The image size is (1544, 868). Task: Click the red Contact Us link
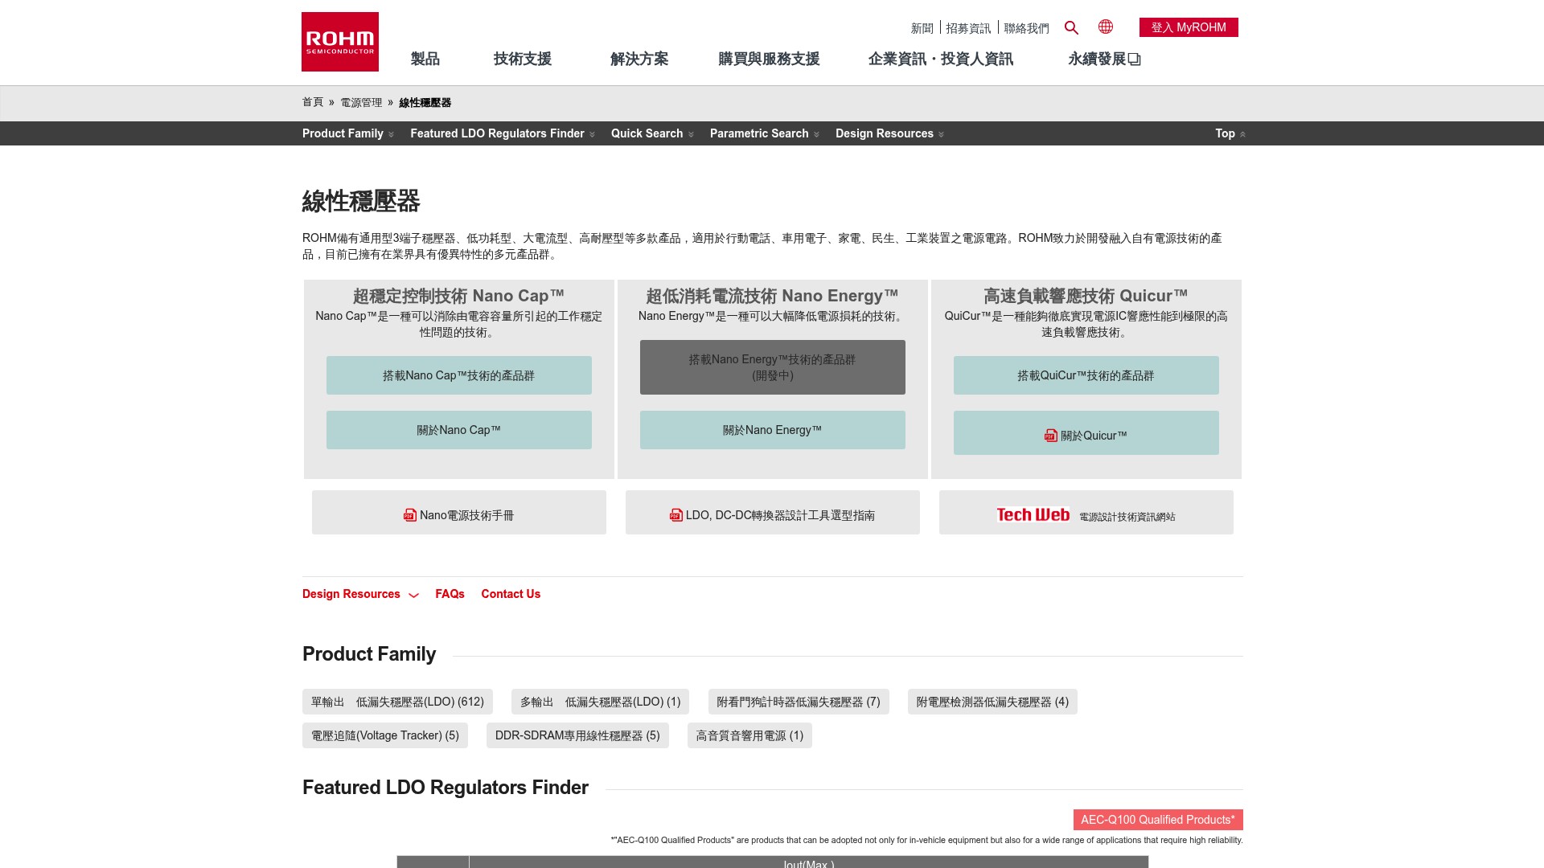point(511,594)
